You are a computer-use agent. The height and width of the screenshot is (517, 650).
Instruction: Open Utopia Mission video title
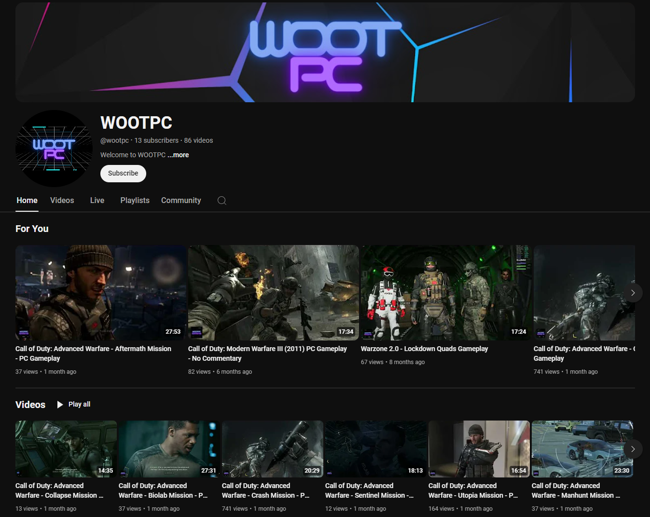473,490
